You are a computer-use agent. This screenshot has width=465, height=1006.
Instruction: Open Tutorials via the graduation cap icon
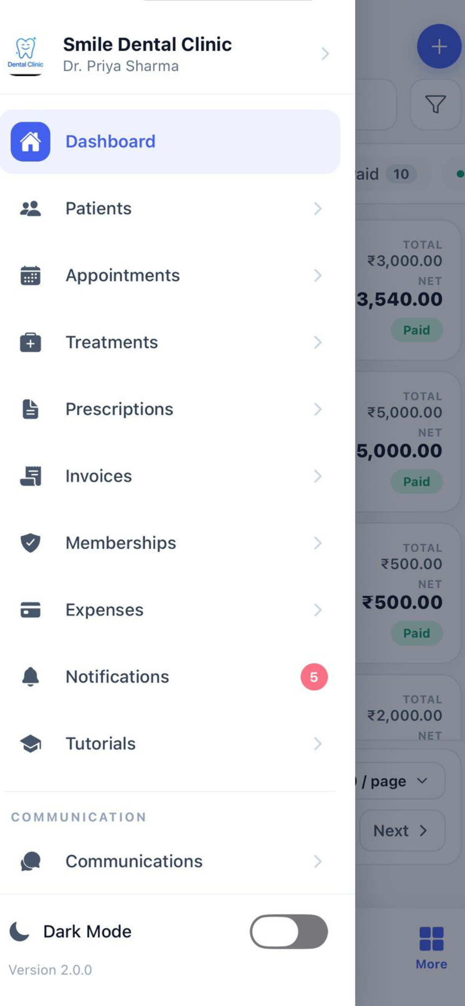pyautogui.click(x=30, y=744)
